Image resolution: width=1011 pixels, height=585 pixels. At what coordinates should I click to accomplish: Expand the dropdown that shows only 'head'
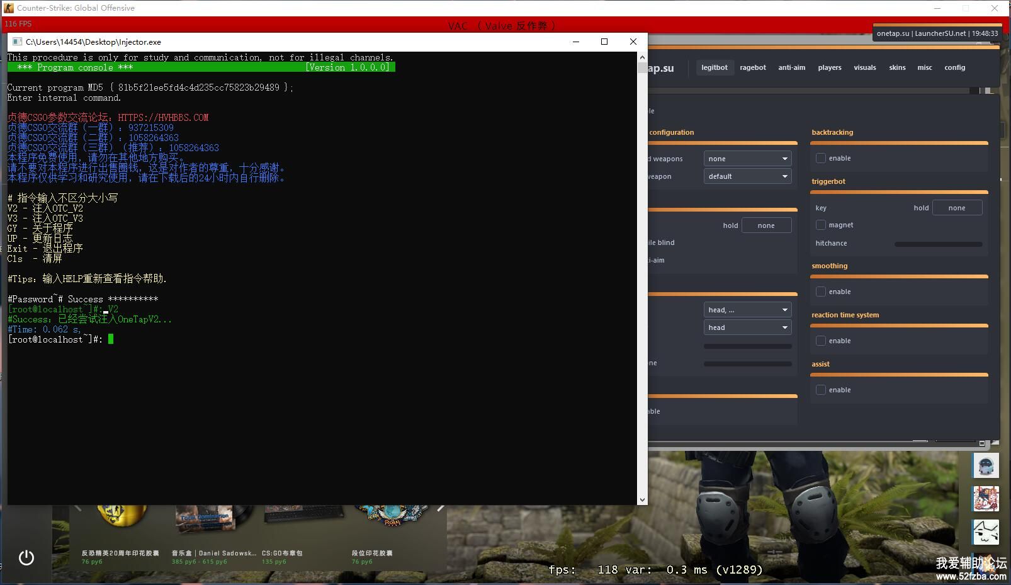coord(748,327)
